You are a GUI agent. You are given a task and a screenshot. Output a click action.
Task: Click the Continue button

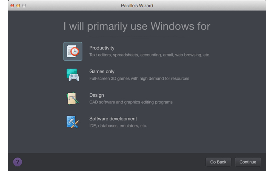[x=248, y=162]
